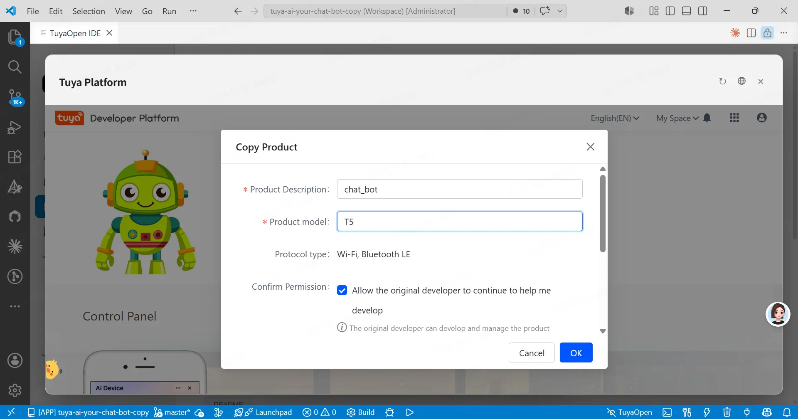This screenshot has width=798, height=419.
Task: Open the overflow menu ellipsis after Run
Action: [193, 11]
